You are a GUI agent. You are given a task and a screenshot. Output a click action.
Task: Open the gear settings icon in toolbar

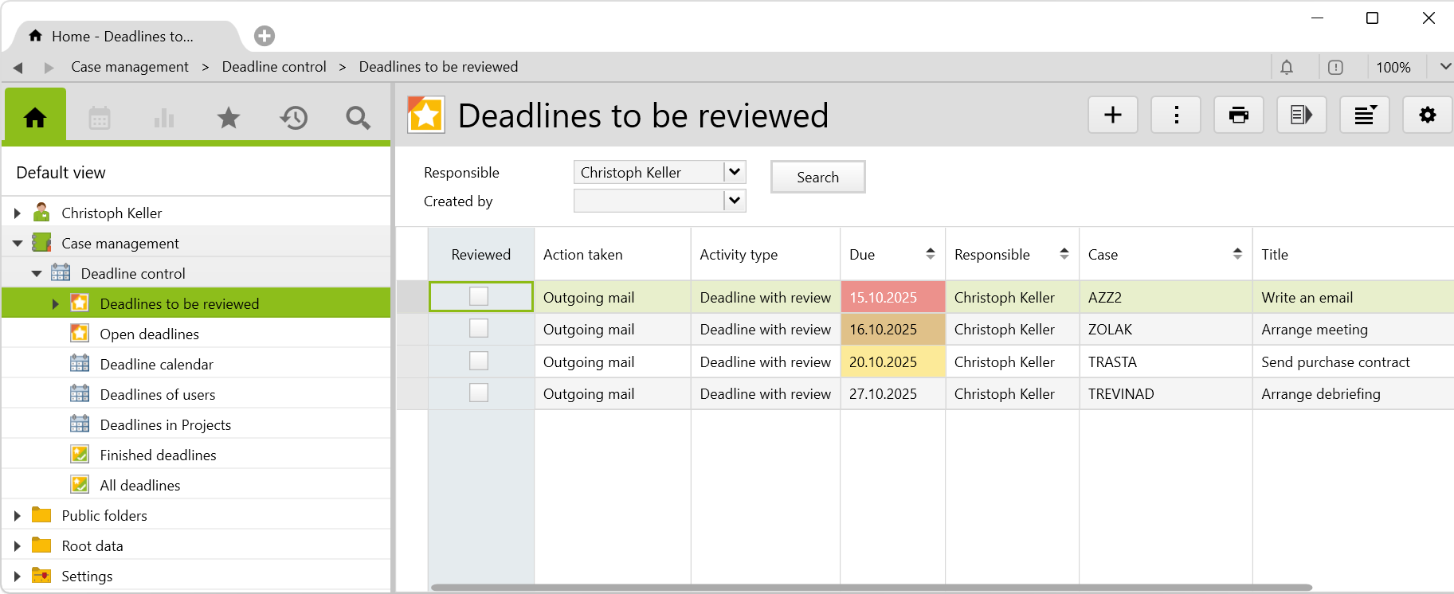click(x=1427, y=115)
